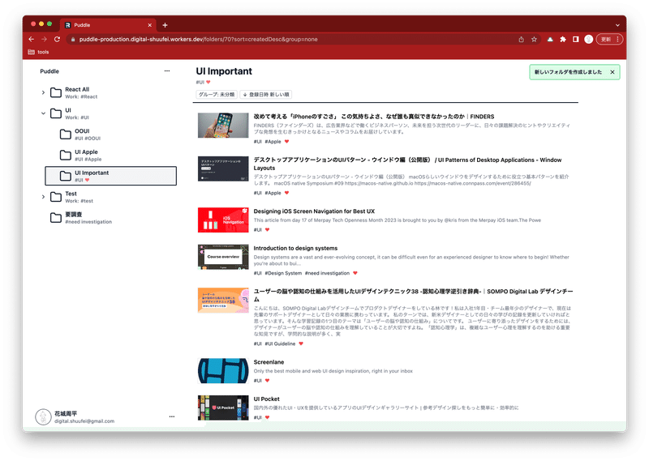This screenshot has height=461, width=649.
Task: Click heart icon on UI Pocket item
Action: coord(268,417)
